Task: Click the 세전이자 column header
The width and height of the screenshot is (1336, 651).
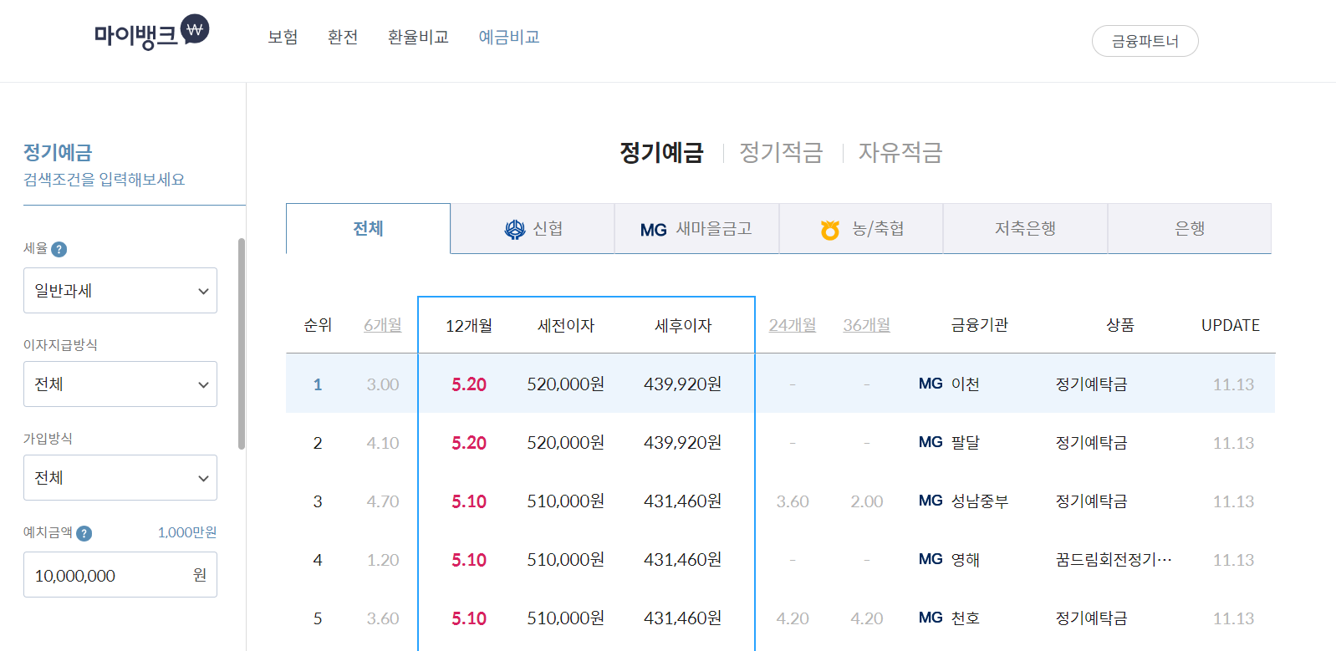Action: point(566,326)
